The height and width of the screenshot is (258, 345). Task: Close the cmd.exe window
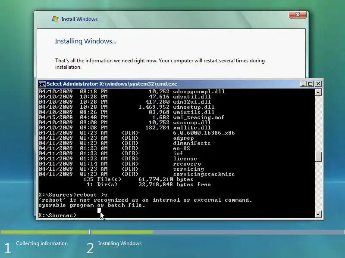click(318, 84)
